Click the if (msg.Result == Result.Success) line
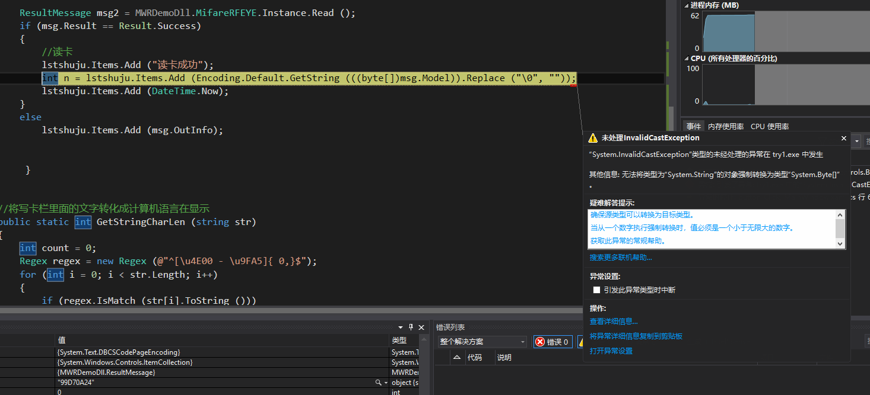Screen dimensions: 870x395 [110, 26]
